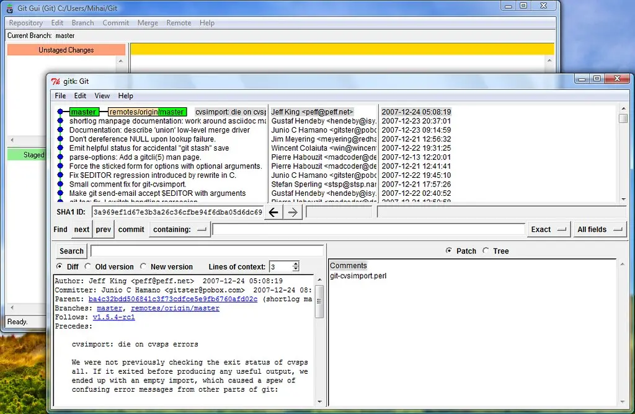
Task: Select git-cvsimport.perl in file list
Action: click(x=358, y=276)
